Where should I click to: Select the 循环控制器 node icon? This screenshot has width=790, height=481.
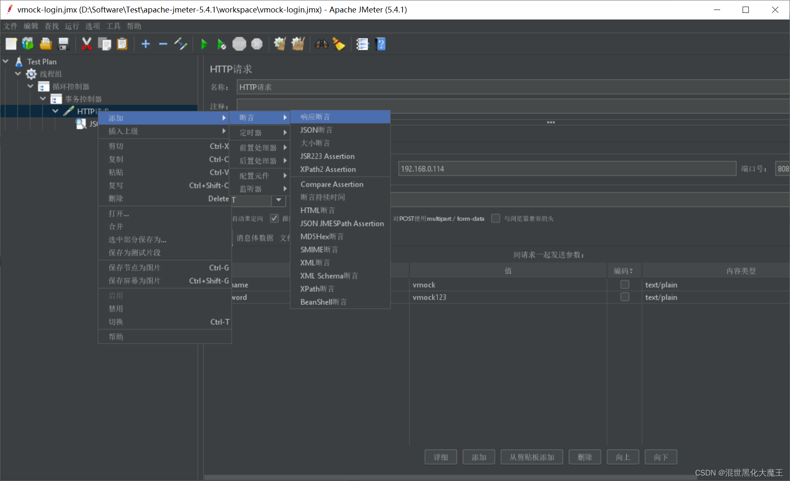(44, 86)
